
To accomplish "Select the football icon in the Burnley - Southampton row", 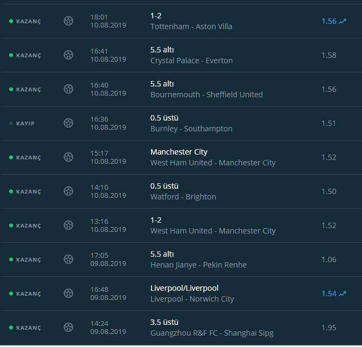I will (x=68, y=123).
